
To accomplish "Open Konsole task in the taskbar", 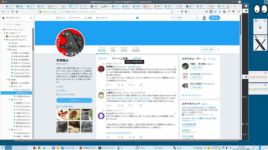I will pos(107,148).
